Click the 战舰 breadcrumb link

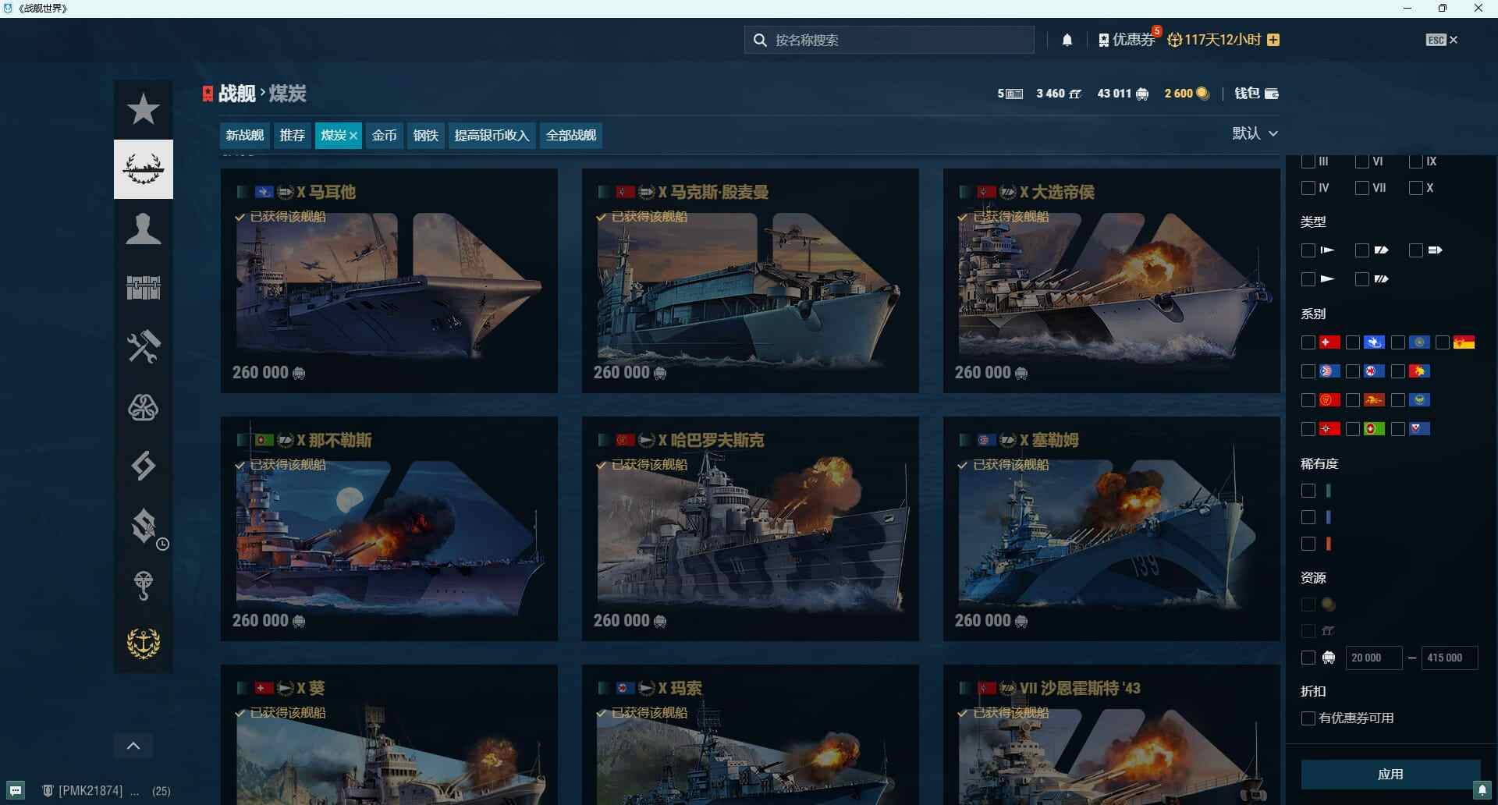pos(237,94)
